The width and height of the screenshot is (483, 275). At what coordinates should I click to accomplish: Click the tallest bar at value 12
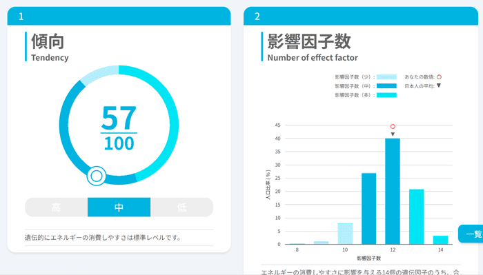click(x=393, y=192)
